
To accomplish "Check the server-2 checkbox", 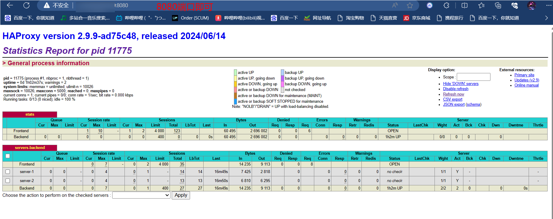I will coord(8,181).
